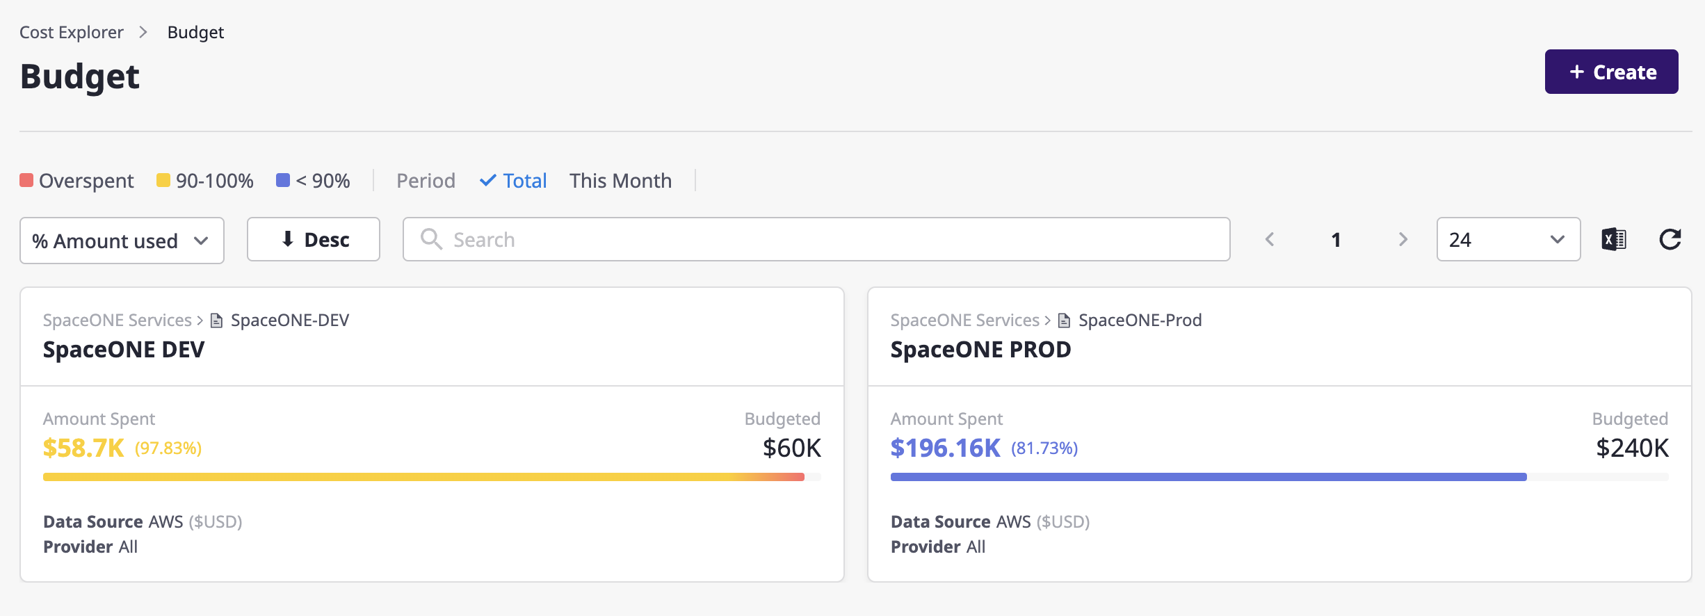The height and width of the screenshot is (616, 1705).
Task: Click Data Source AWS in PROD card
Action: tap(990, 522)
